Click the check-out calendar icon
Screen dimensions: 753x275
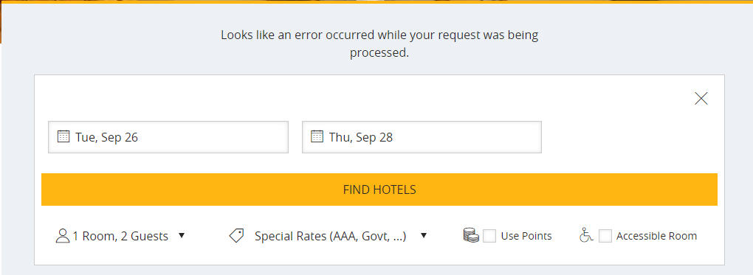317,137
